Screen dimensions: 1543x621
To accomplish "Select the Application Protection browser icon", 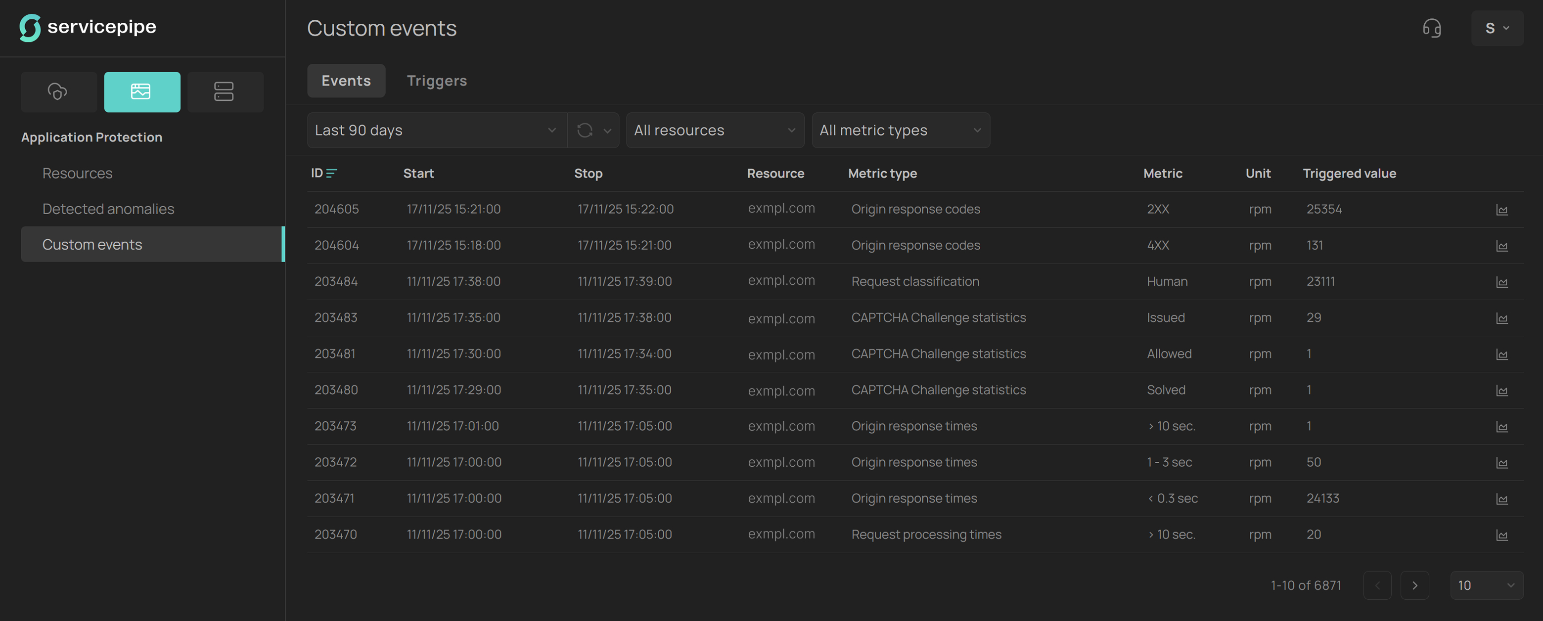I will [141, 91].
